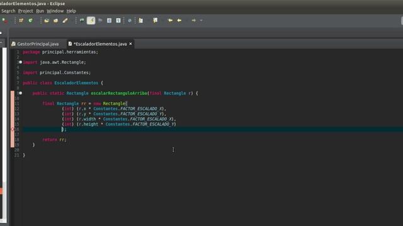
Task: Open the Search menu
Action: point(8,11)
